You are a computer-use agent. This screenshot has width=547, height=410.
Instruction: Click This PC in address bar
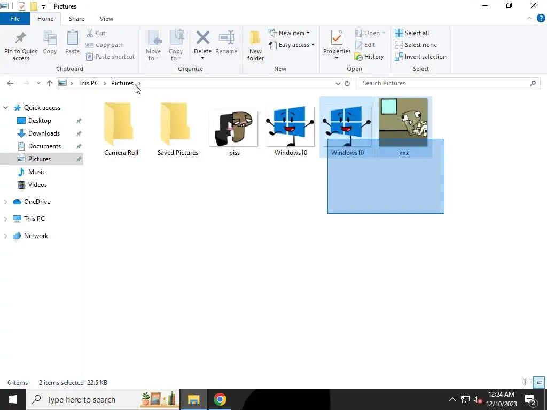tap(88, 83)
